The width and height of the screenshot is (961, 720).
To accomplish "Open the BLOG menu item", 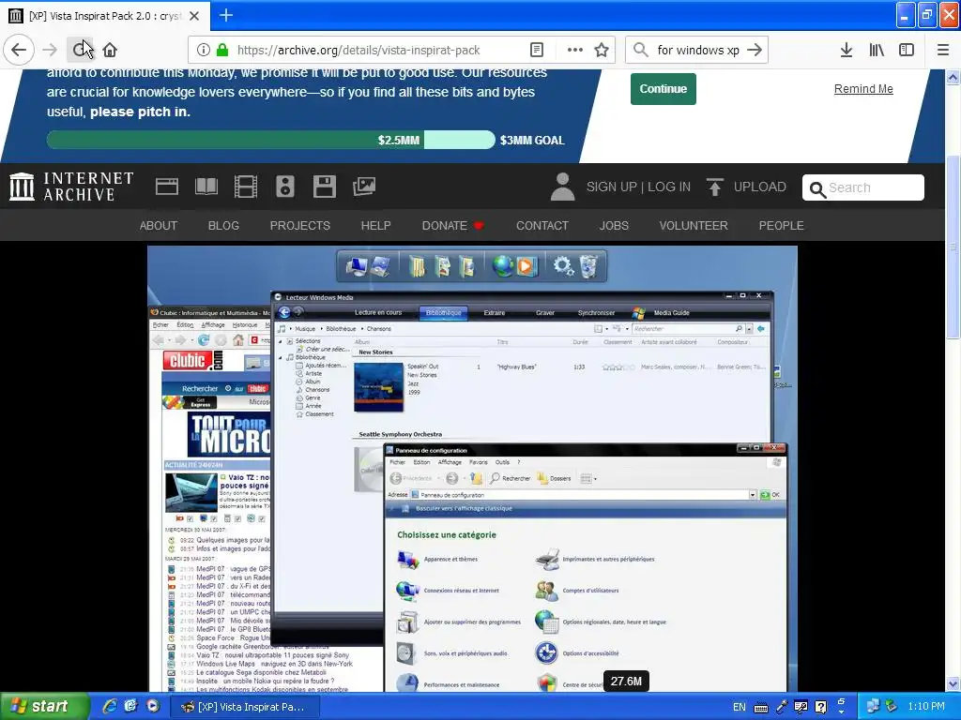I will pyautogui.click(x=223, y=225).
